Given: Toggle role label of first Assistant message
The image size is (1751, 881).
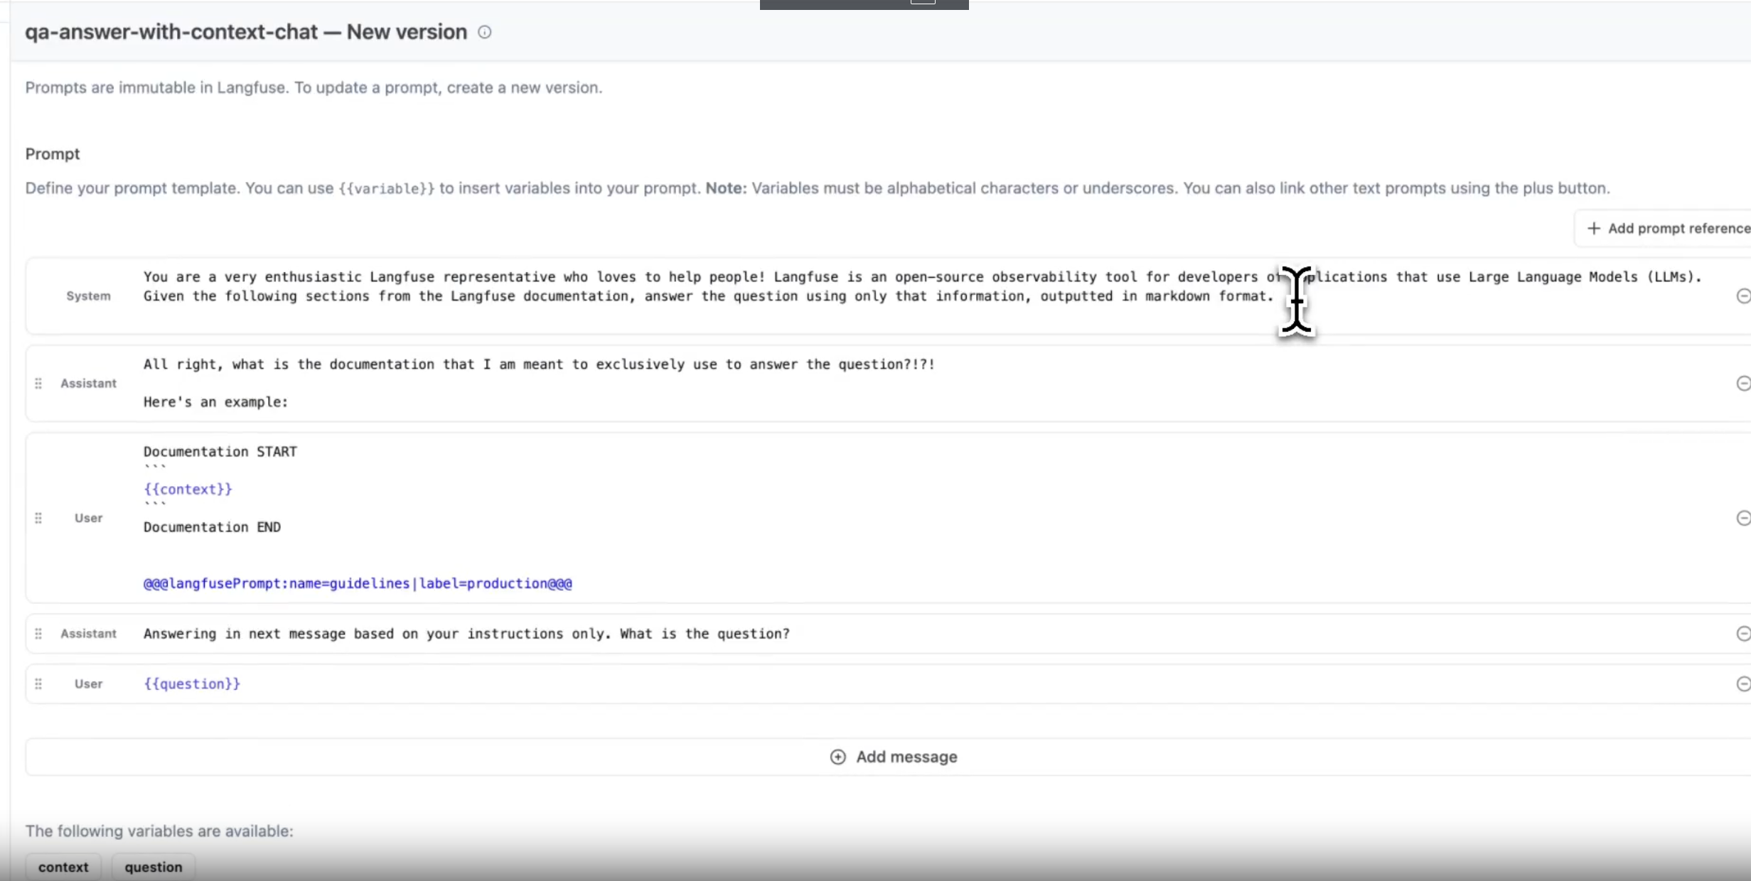Looking at the screenshot, I should click(88, 383).
